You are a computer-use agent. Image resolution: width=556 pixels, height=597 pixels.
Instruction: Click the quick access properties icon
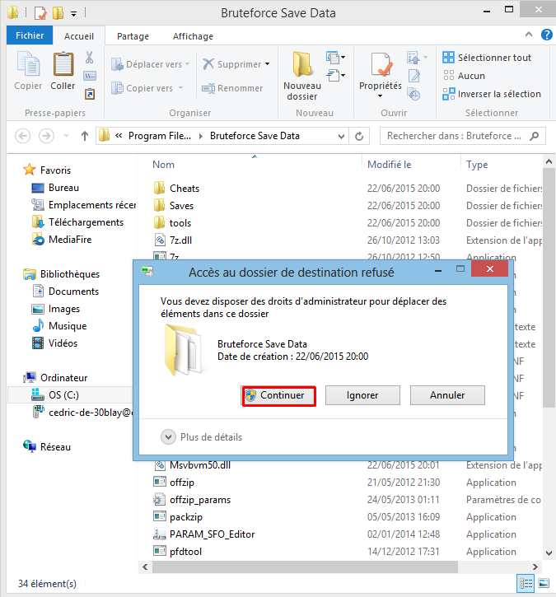(x=40, y=13)
